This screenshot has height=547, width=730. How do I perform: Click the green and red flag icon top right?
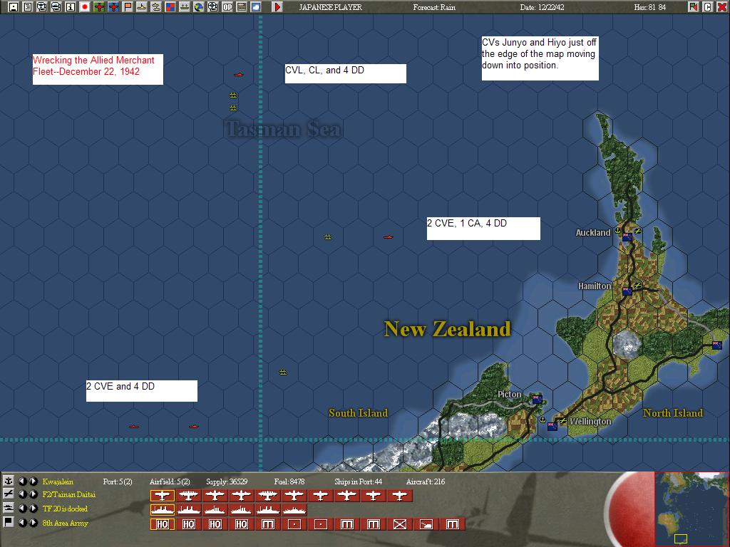[x=693, y=7]
